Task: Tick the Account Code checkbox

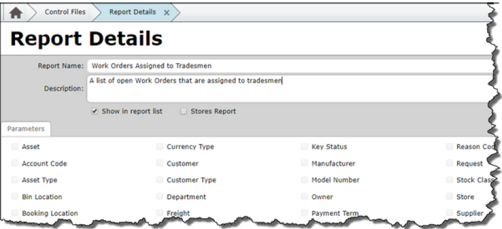Action: coord(15,164)
